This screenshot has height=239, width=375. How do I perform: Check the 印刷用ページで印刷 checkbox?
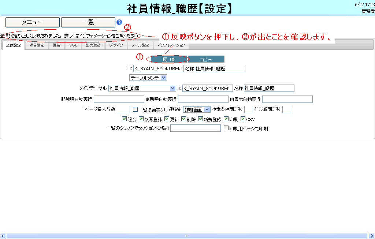pyautogui.click(x=226, y=128)
